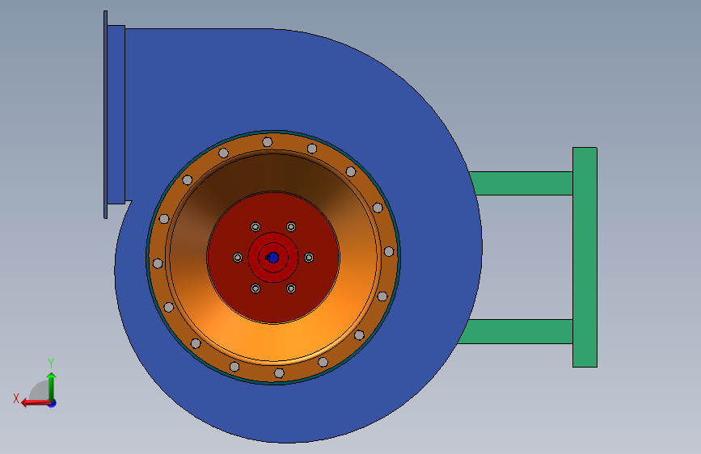Pick the blue shaft end at hub center
701x454 pixels.
click(x=273, y=258)
